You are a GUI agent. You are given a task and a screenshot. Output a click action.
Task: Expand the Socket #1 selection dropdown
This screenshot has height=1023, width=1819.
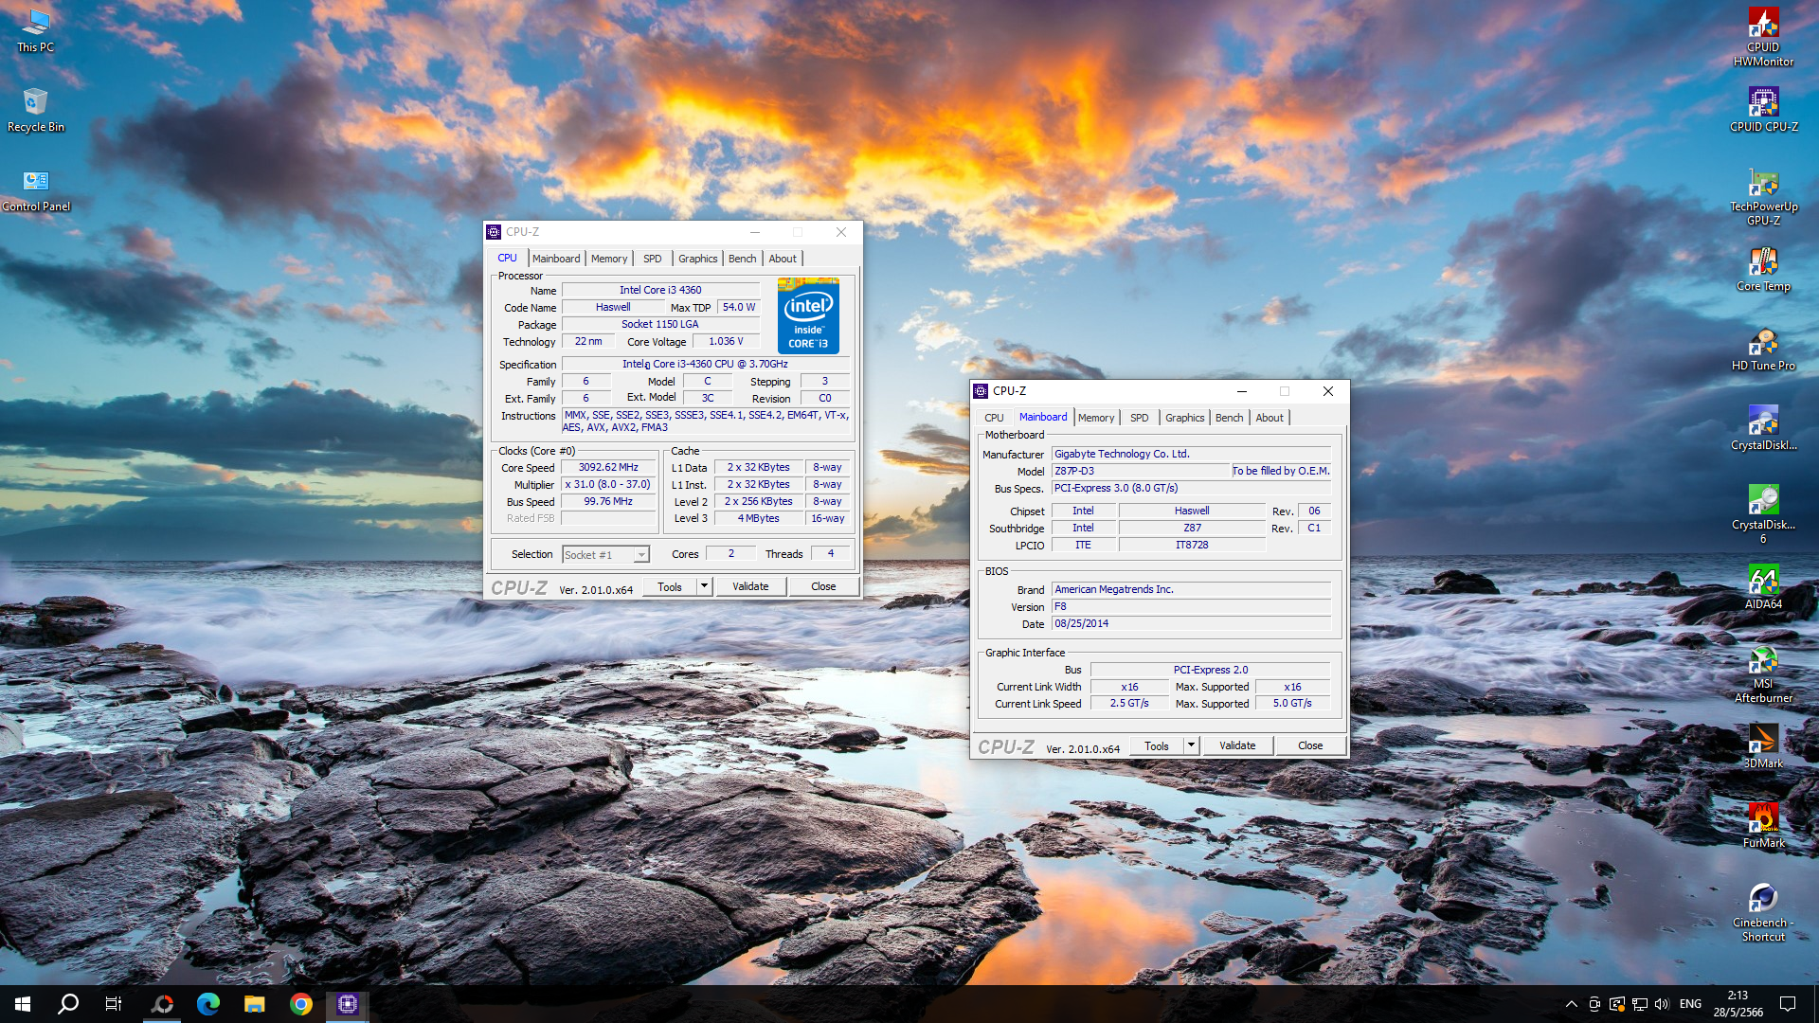[x=641, y=555]
